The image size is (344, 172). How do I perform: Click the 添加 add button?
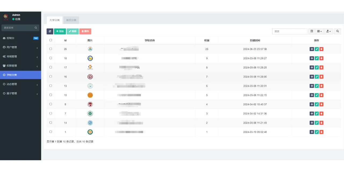pos(60,31)
